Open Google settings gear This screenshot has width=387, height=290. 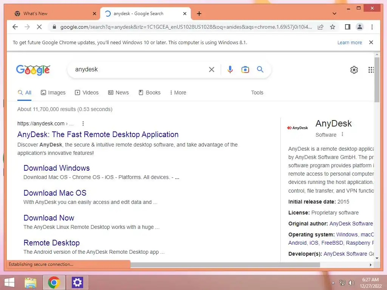tap(354, 70)
